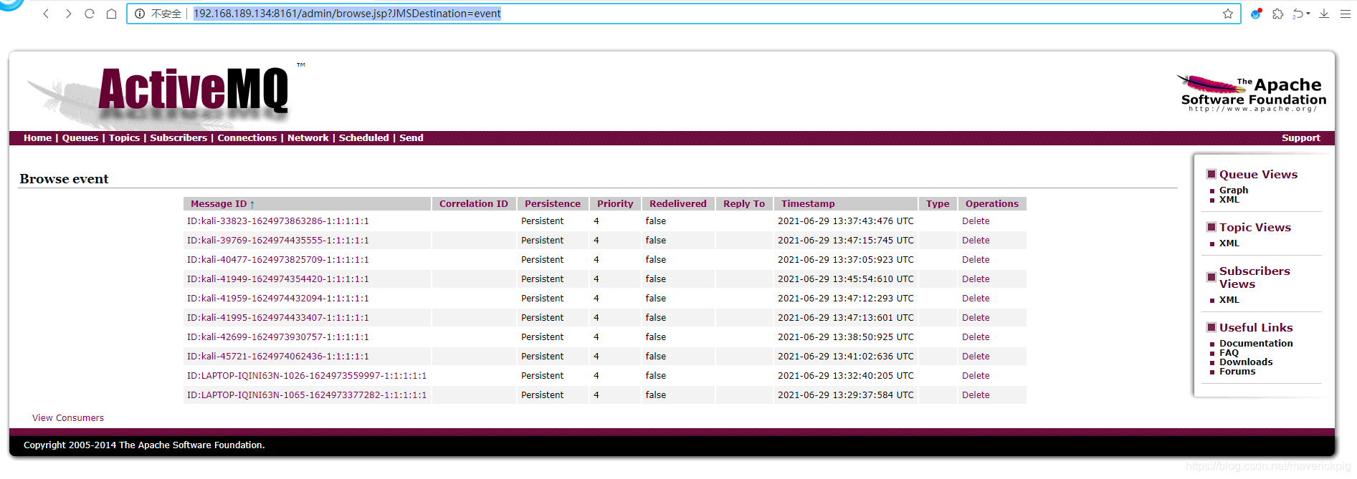
Task: Sort by the Reply To column header
Action: (744, 204)
